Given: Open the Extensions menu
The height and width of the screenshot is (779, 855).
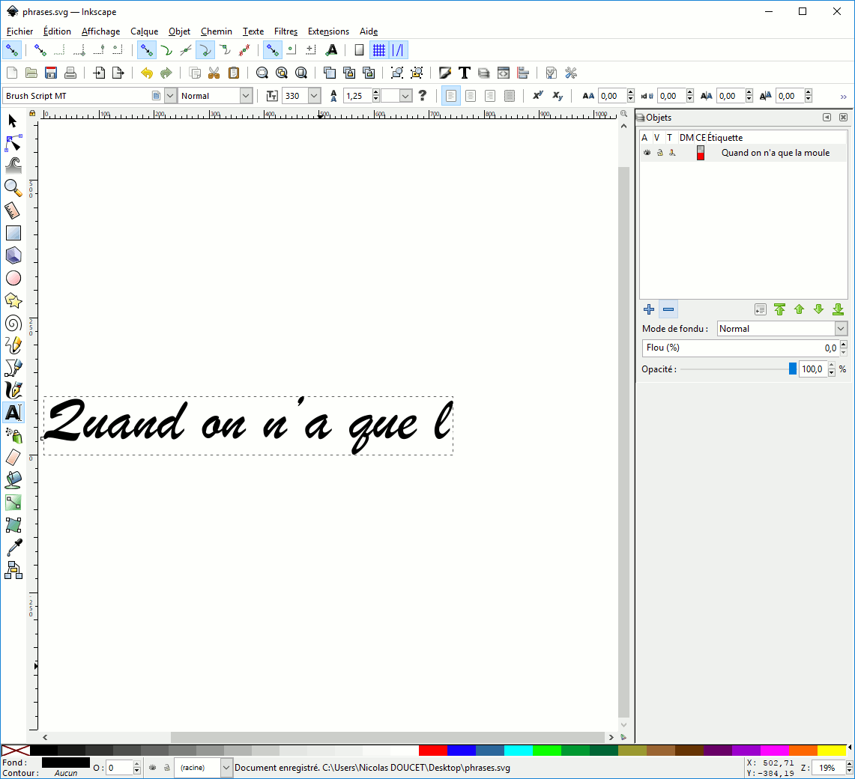Looking at the screenshot, I should pos(328,31).
